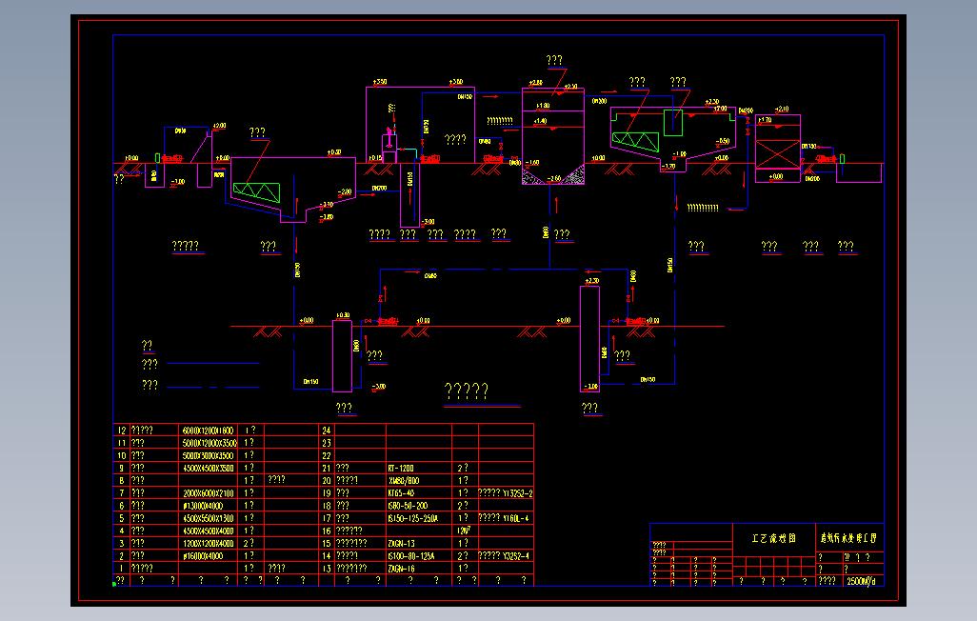This screenshot has height=621, width=977.
Task: Select the KT65-40 table cell
Action: (x=401, y=493)
